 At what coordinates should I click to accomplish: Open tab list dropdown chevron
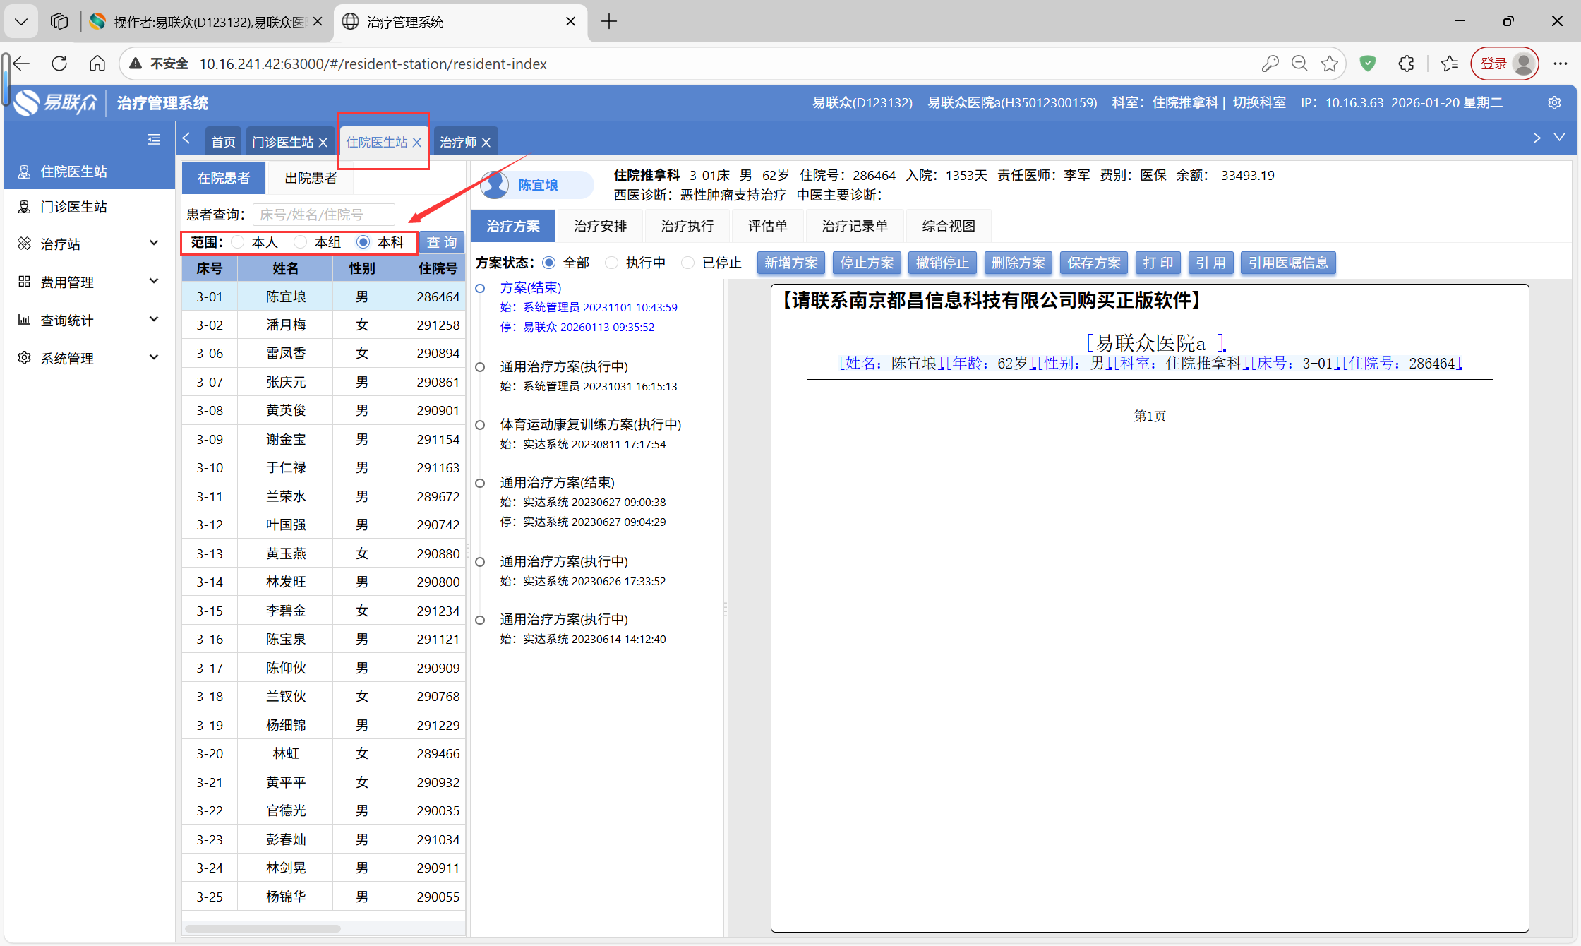1560,138
